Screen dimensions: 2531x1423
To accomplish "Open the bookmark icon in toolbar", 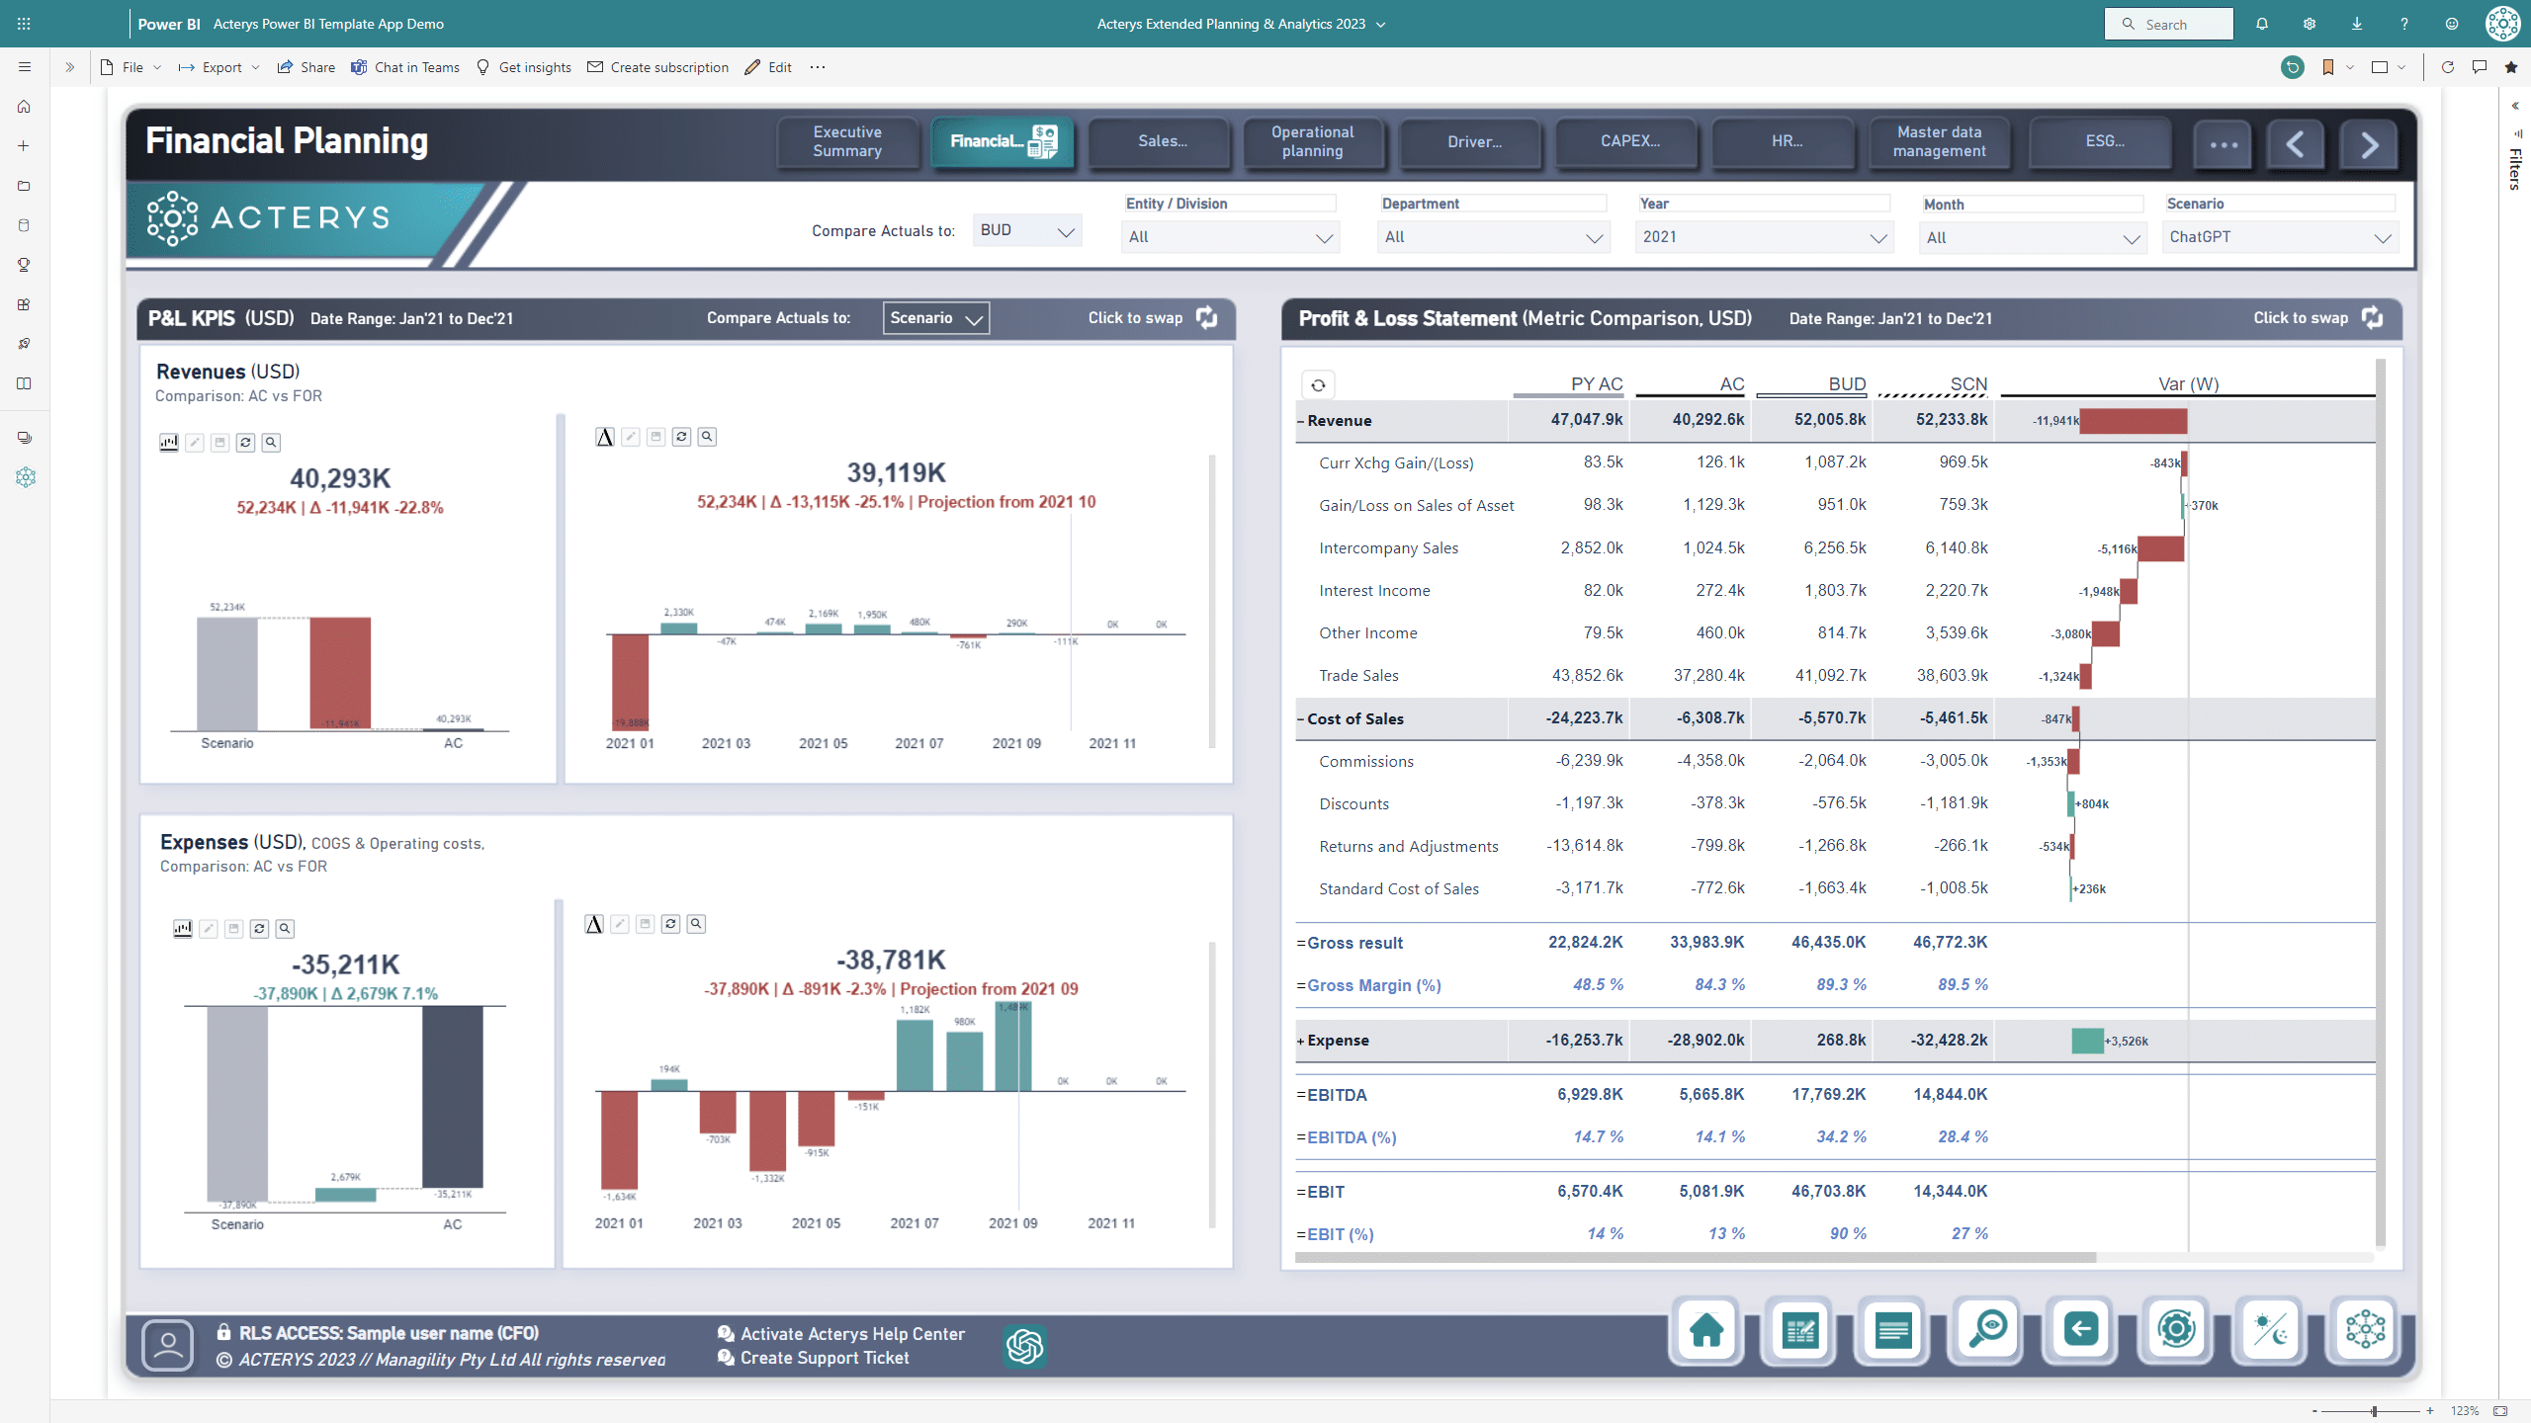I will pyautogui.click(x=2328, y=67).
